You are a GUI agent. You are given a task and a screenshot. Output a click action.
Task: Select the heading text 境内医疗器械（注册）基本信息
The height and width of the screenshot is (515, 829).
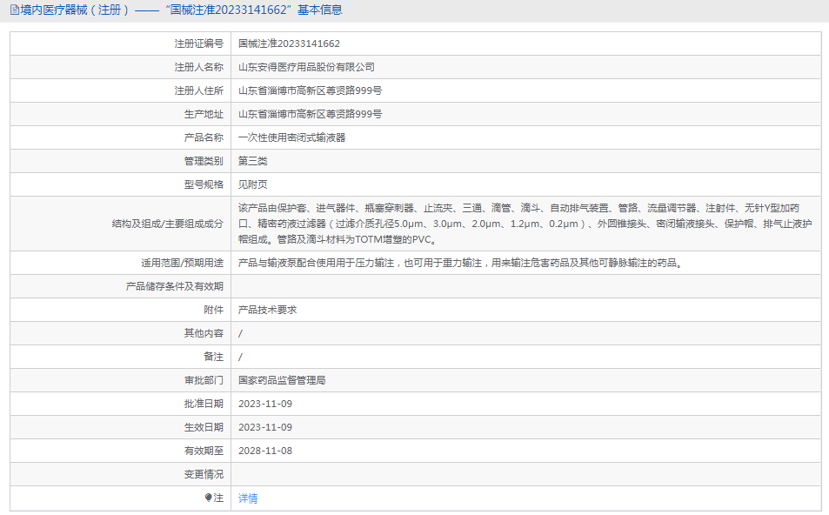click(x=181, y=10)
